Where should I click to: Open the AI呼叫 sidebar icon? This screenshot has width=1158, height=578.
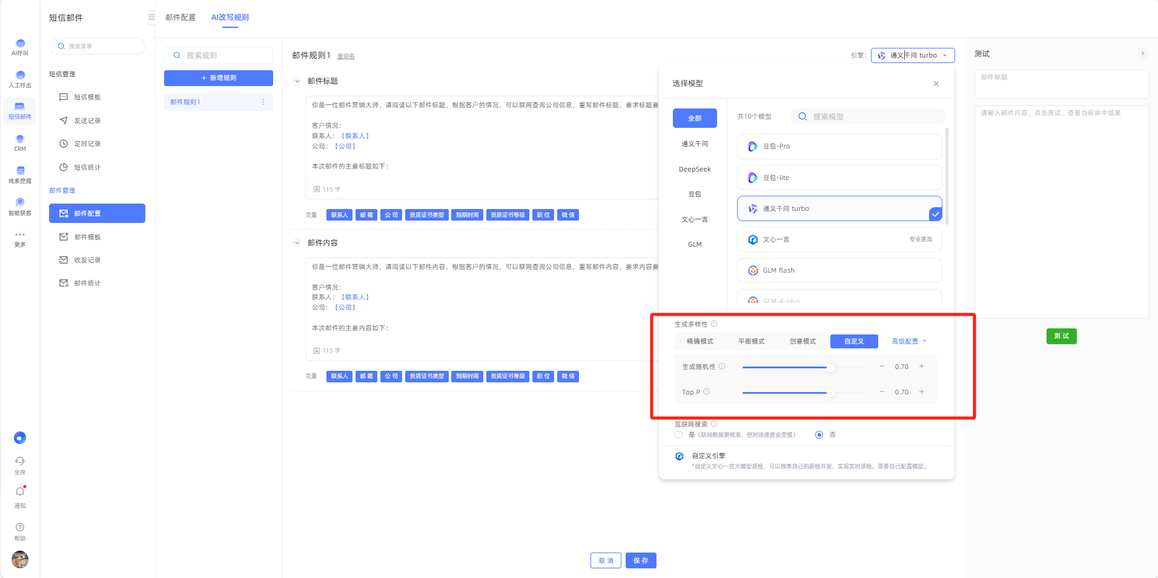[20, 47]
